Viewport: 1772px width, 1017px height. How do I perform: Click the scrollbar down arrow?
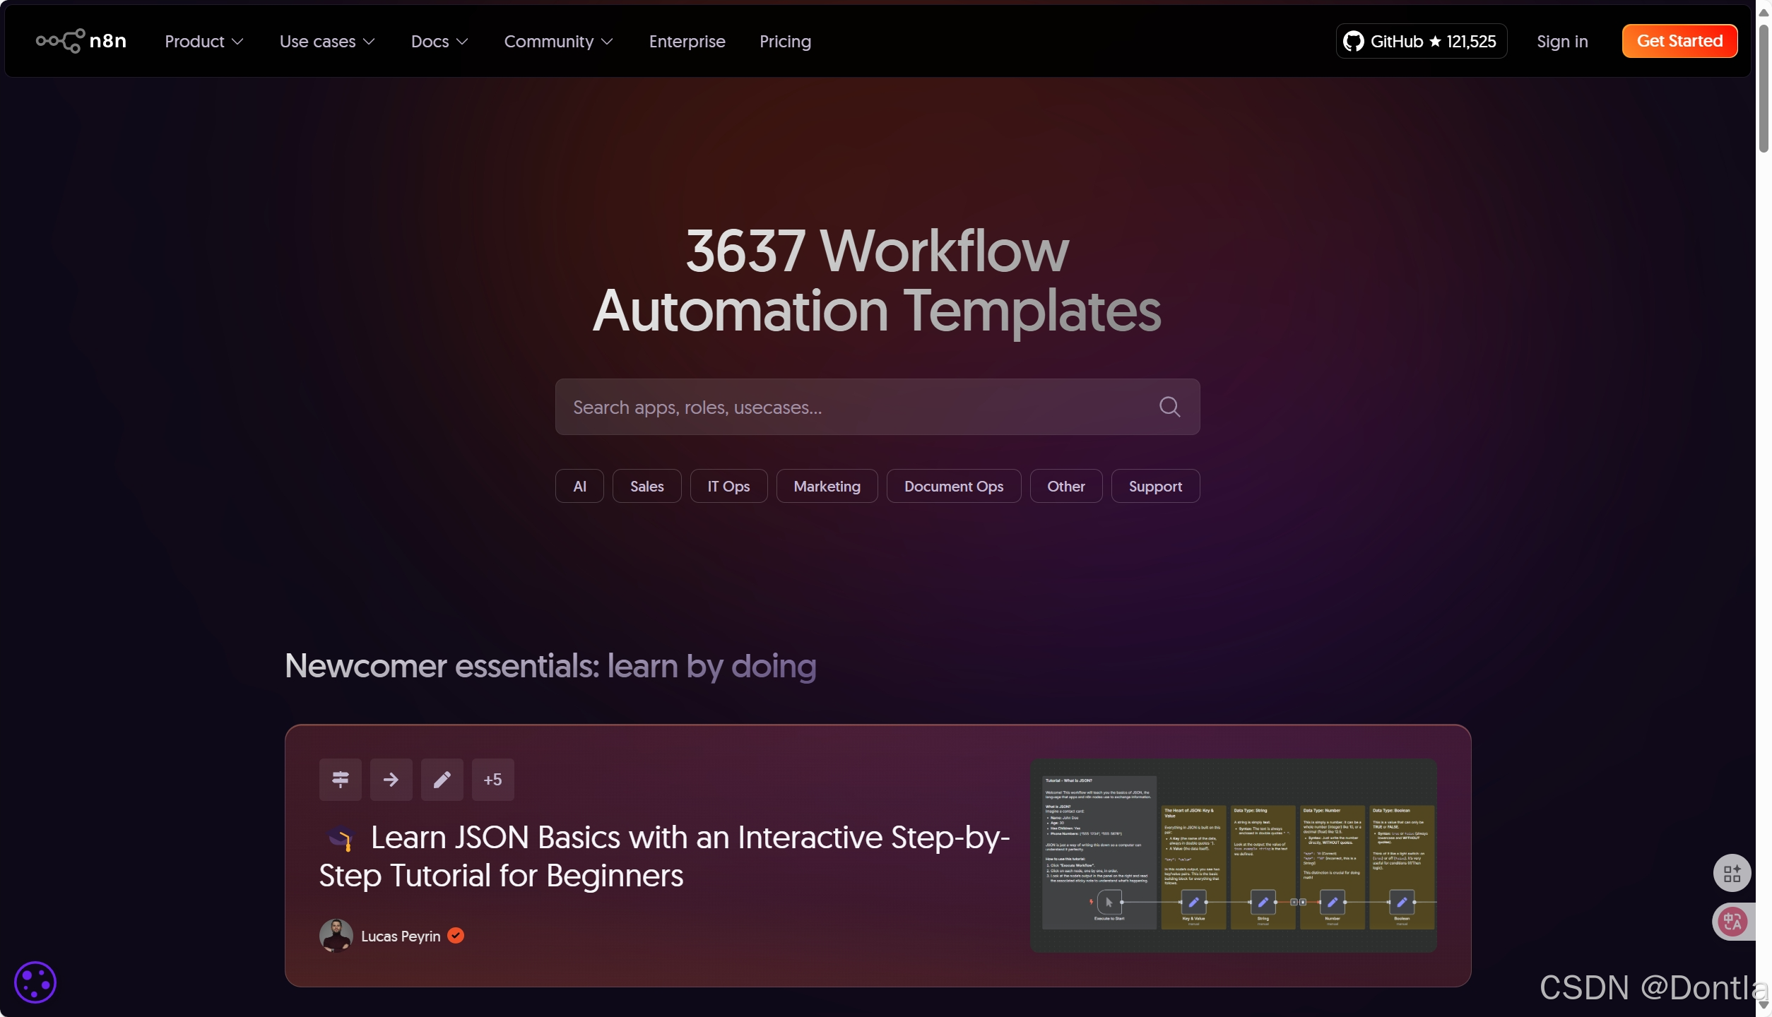[x=1764, y=1006]
